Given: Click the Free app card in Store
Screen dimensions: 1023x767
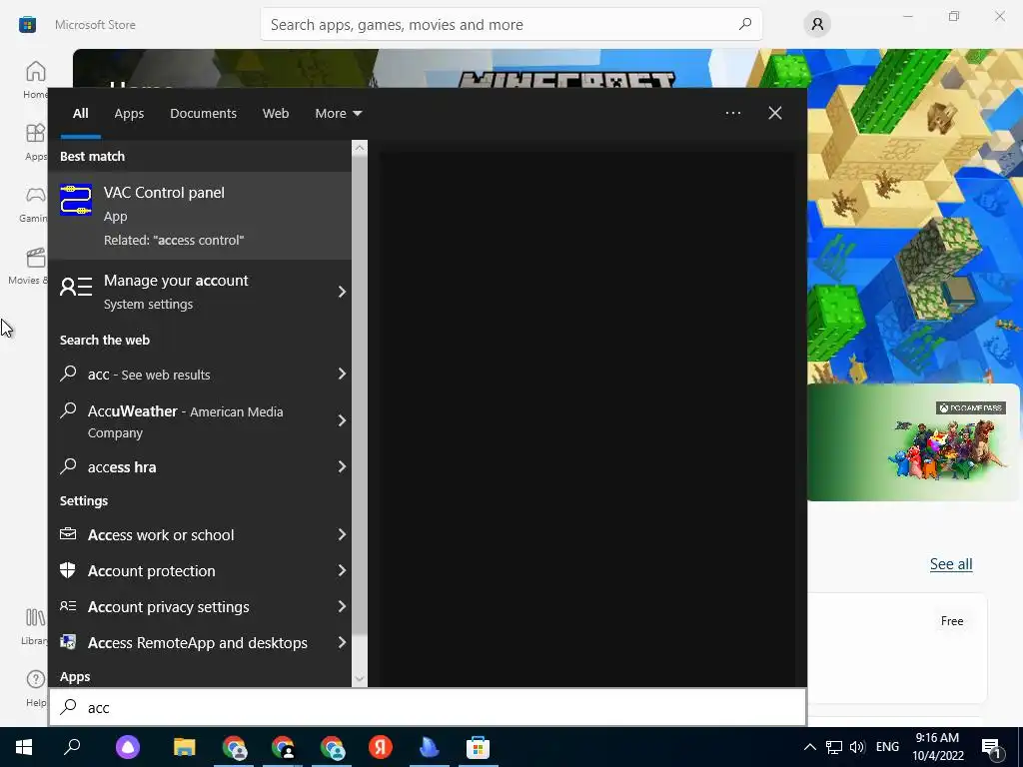Looking at the screenshot, I should click(x=897, y=647).
